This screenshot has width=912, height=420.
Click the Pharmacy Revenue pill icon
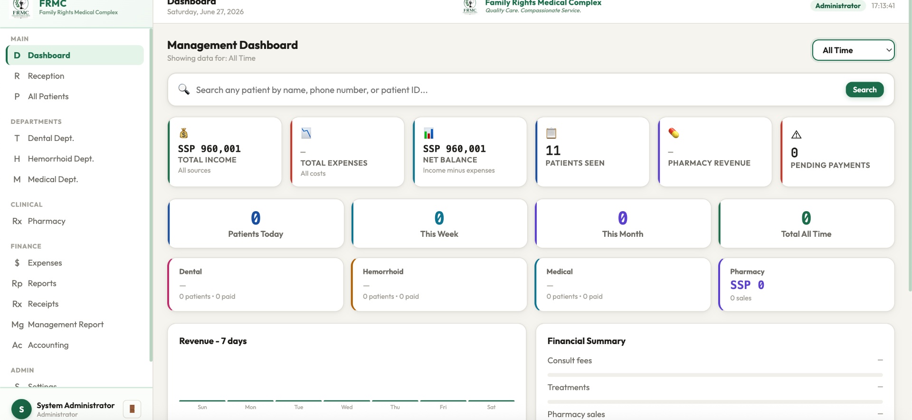tap(674, 133)
